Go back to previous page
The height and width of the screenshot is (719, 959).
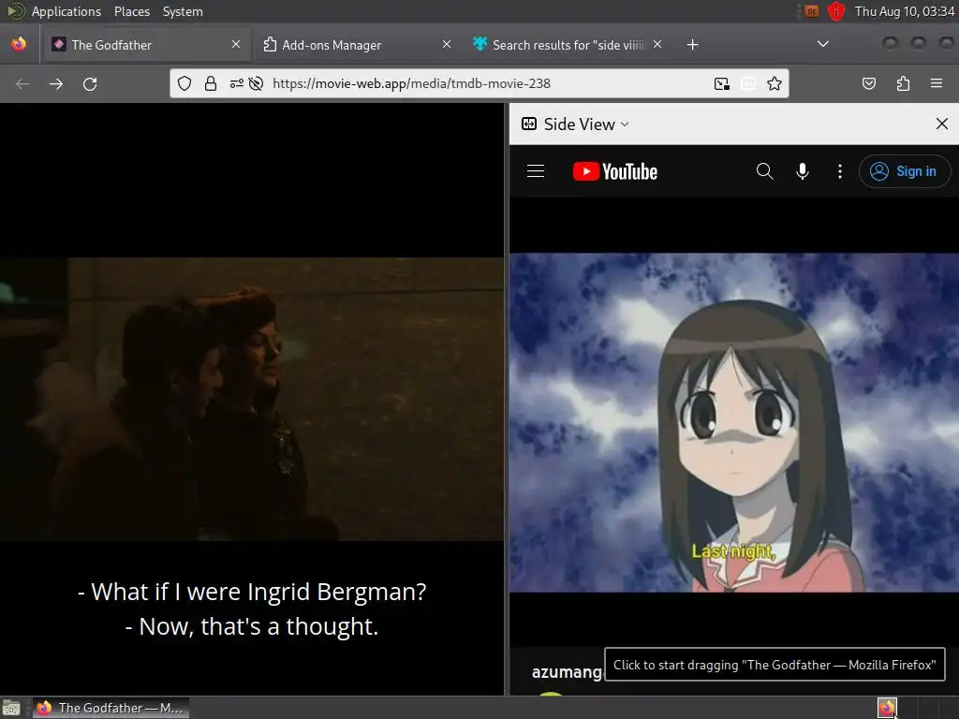22,83
